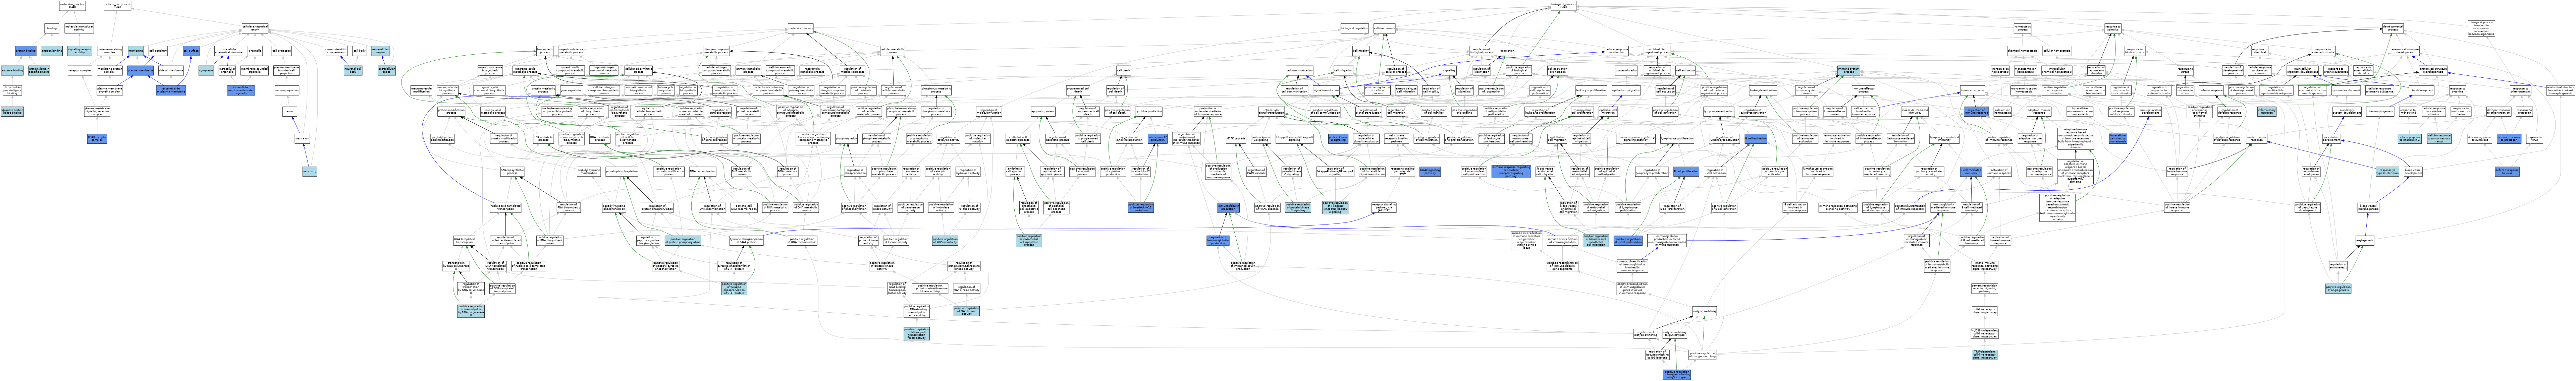This screenshot has width=2576, height=381.
Task: Click the blue 'protein kinase B signaling' node
Action: point(1338,139)
